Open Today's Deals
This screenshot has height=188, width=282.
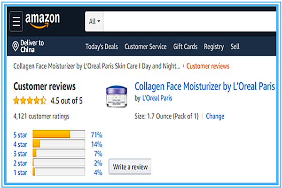click(102, 47)
